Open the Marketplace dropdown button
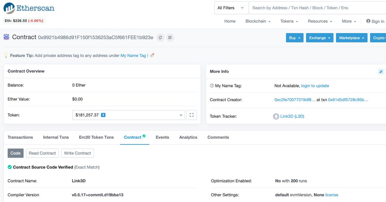Viewport: 386px width, 202px height. coord(352,38)
